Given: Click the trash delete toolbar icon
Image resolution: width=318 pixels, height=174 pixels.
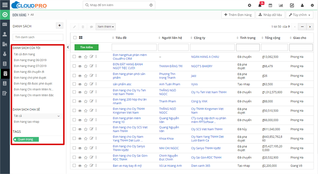Looking at the screenshot, I should 83,27.
